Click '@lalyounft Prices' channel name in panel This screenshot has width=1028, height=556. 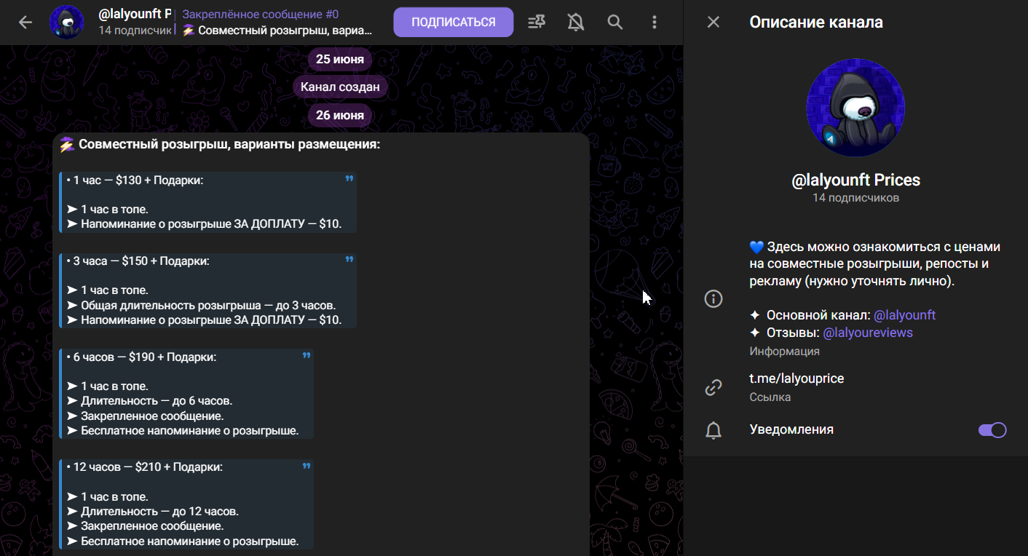[x=855, y=180]
